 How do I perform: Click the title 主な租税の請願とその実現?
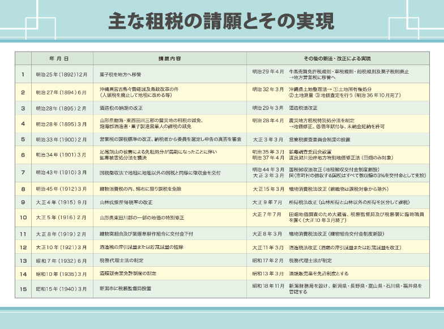coord(221,22)
